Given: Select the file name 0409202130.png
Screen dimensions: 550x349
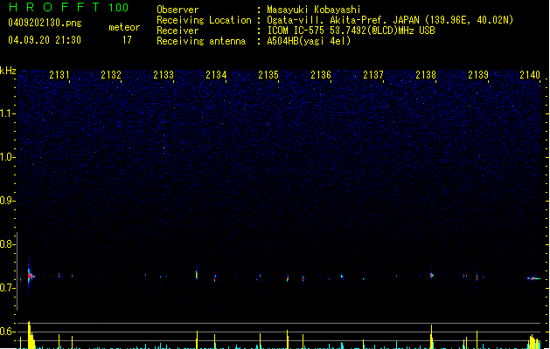Looking at the screenshot, I should click(x=45, y=23).
